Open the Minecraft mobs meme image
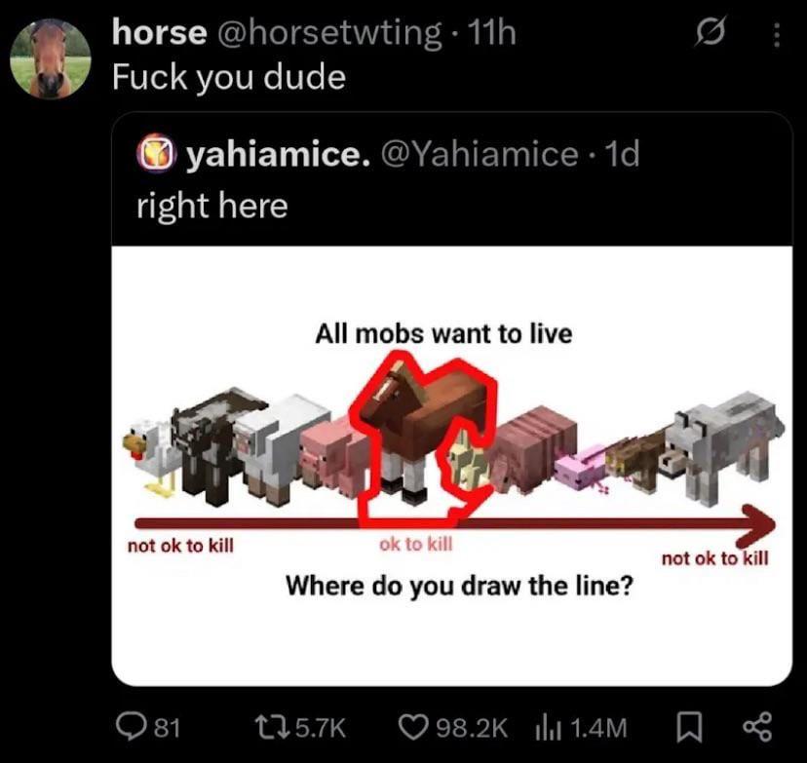This screenshot has width=807, height=763. tap(452, 466)
